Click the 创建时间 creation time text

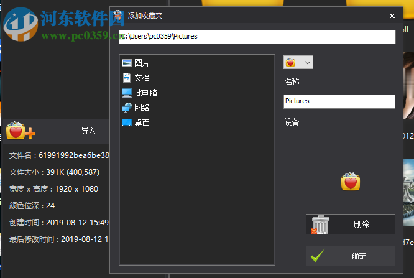click(x=59, y=223)
